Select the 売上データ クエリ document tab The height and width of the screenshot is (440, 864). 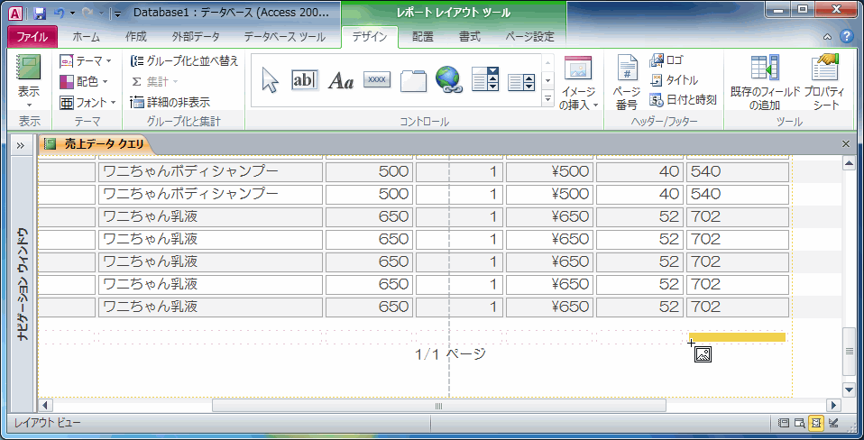click(96, 144)
